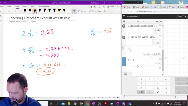Viewport: 188px width, 106px height.
Task: Click the Share button in OneNote
Action: pos(110,6)
